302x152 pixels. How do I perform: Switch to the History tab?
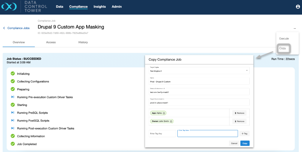(x=83, y=42)
